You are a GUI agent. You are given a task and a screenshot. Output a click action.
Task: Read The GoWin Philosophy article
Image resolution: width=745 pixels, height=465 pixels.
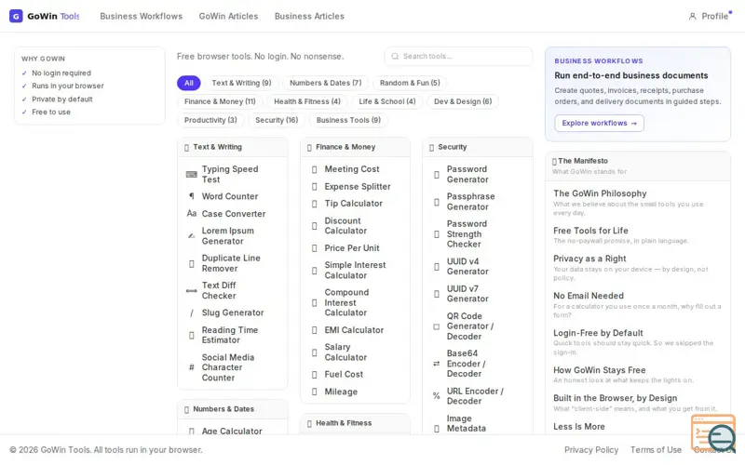(600, 193)
